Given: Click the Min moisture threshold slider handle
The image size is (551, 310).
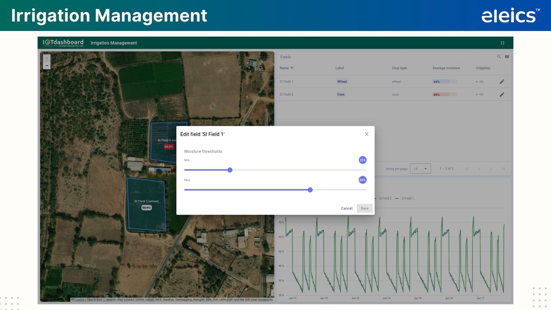Looking at the screenshot, I should 230,170.
